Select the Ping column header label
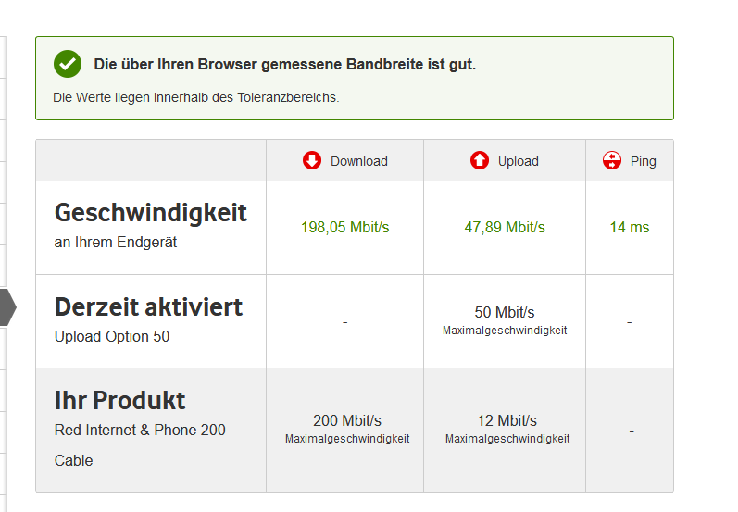This screenshot has width=738, height=512. click(643, 161)
